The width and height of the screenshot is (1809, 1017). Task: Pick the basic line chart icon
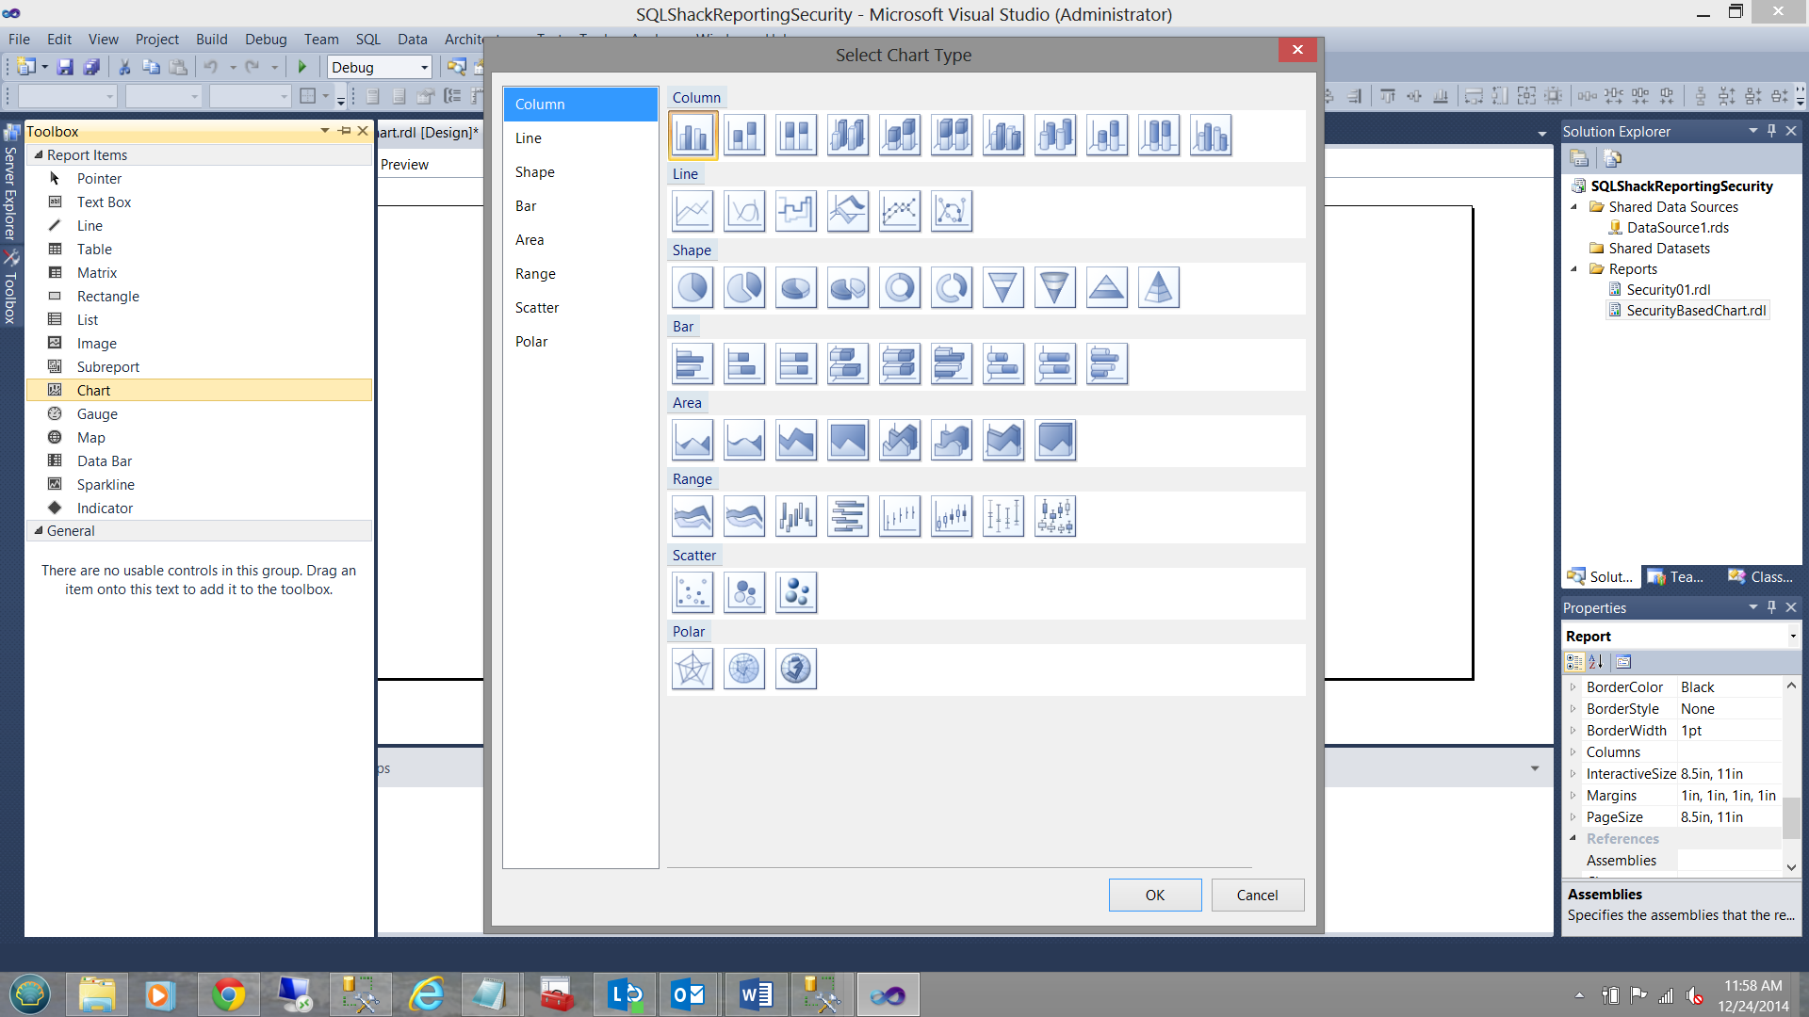tap(693, 211)
